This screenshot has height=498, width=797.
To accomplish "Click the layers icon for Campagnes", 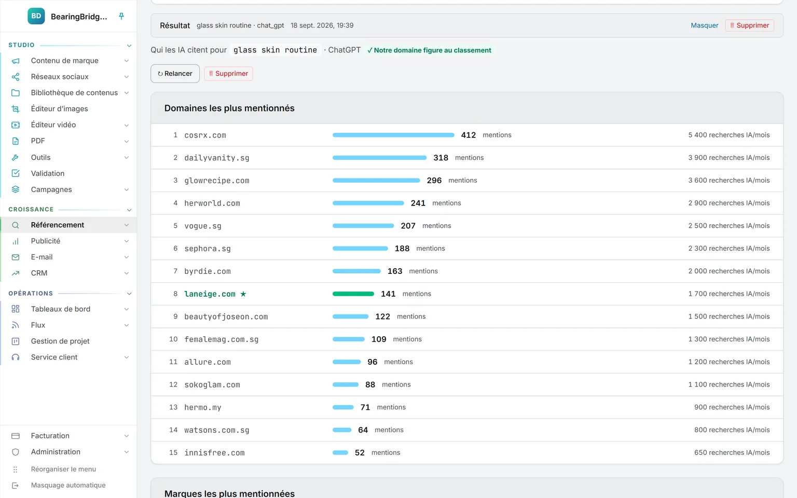I will pos(16,189).
